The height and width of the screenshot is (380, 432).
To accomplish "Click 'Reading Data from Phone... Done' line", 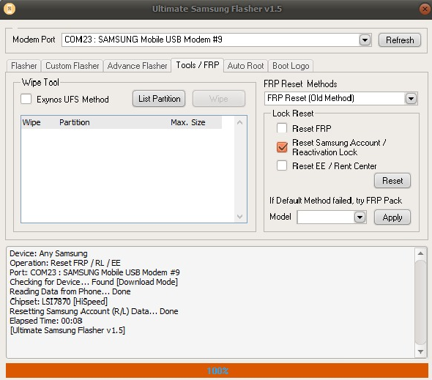I will click(70, 291).
